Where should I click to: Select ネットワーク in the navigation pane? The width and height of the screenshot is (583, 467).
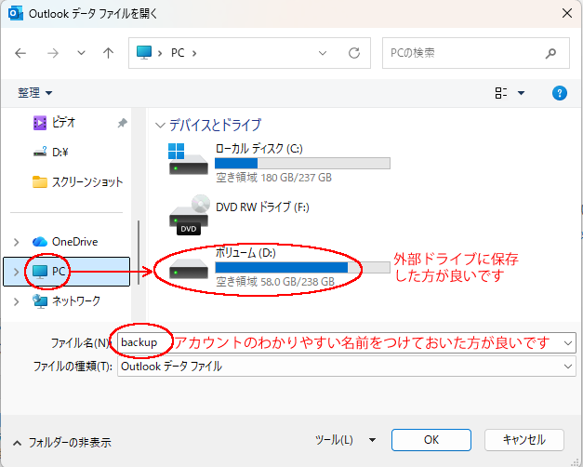point(66,301)
